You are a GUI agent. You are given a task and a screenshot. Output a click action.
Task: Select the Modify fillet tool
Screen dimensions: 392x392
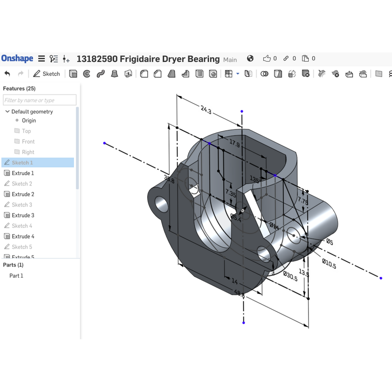pyautogui.click(x=322, y=74)
